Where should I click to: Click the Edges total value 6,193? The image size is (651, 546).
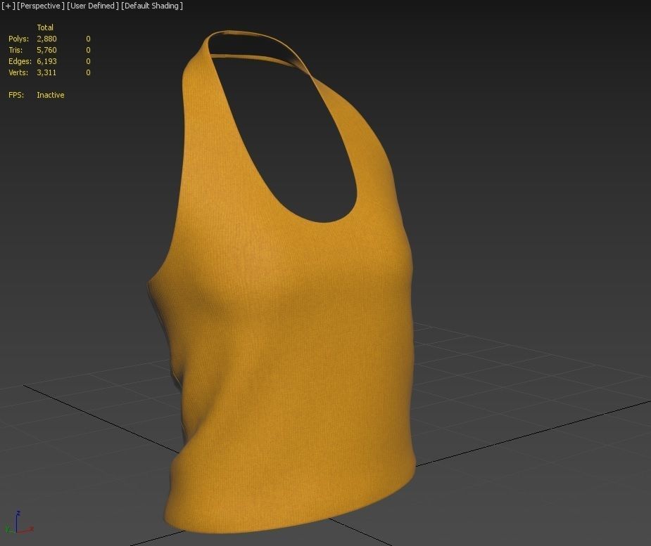(x=46, y=61)
